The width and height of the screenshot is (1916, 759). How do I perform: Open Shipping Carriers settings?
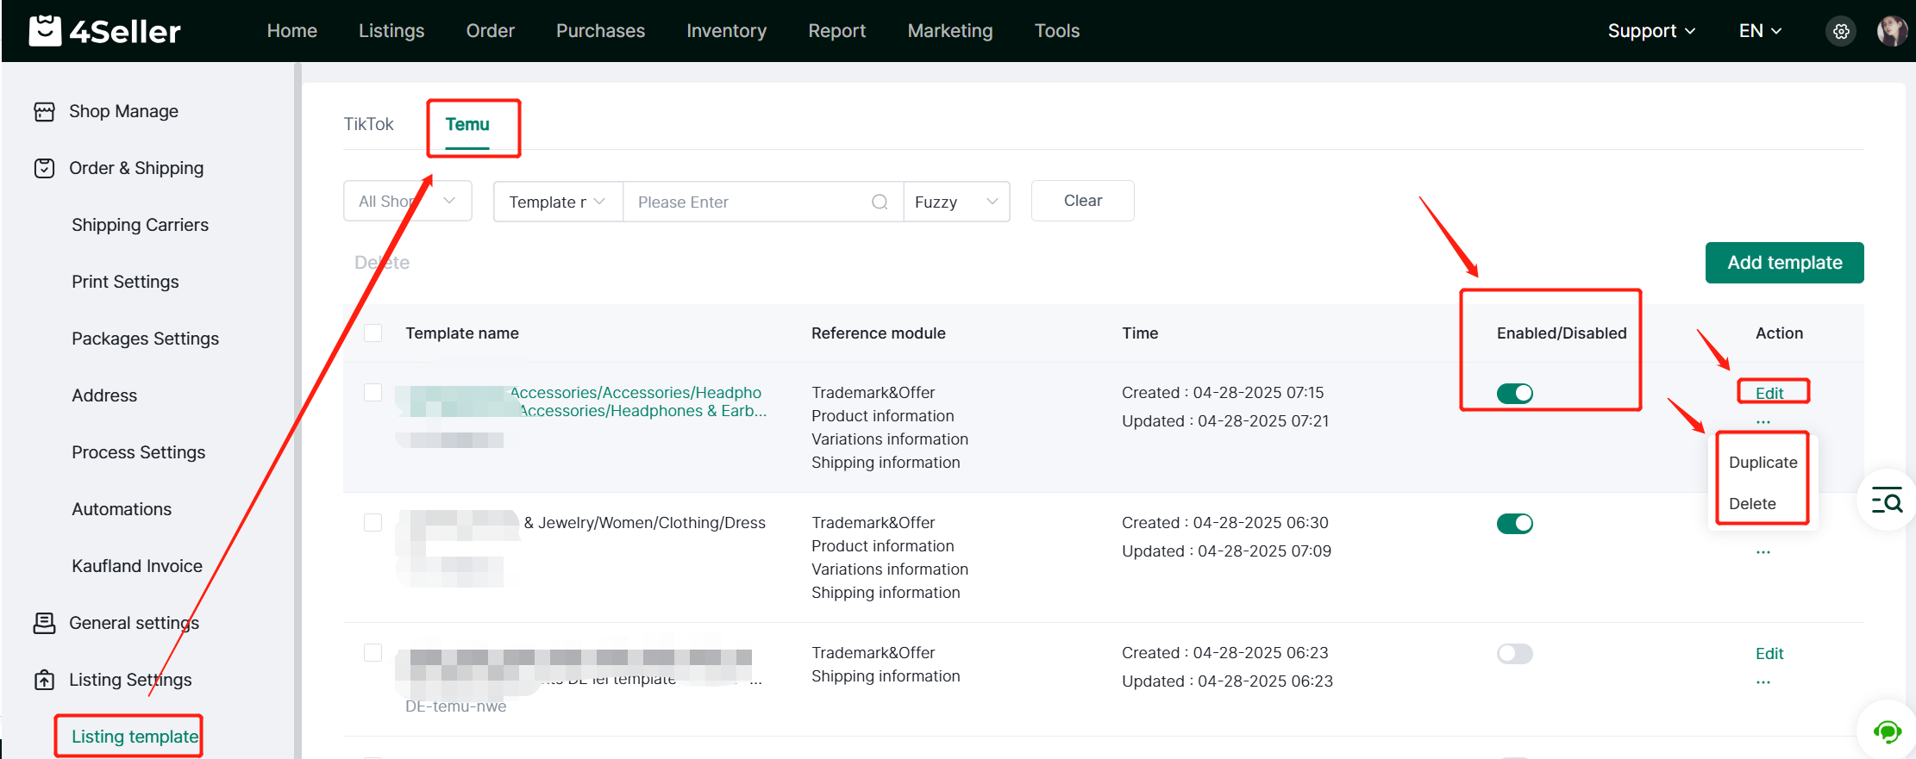[x=140, y=225]
